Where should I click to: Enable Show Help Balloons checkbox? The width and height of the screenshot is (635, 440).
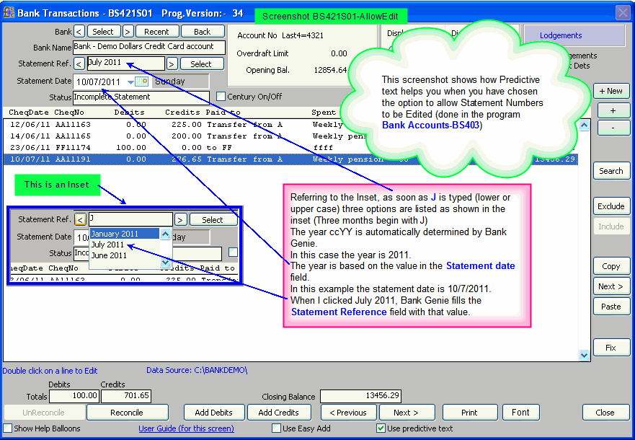(7, 428)
